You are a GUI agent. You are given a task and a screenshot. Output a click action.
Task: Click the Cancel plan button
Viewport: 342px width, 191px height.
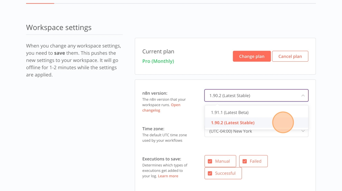(x=290, y=56)
